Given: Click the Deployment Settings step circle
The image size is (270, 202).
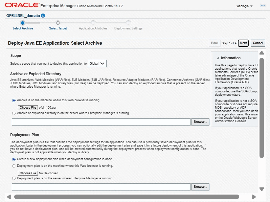Looking at the screenshot, I should click(x=128, y=23).
